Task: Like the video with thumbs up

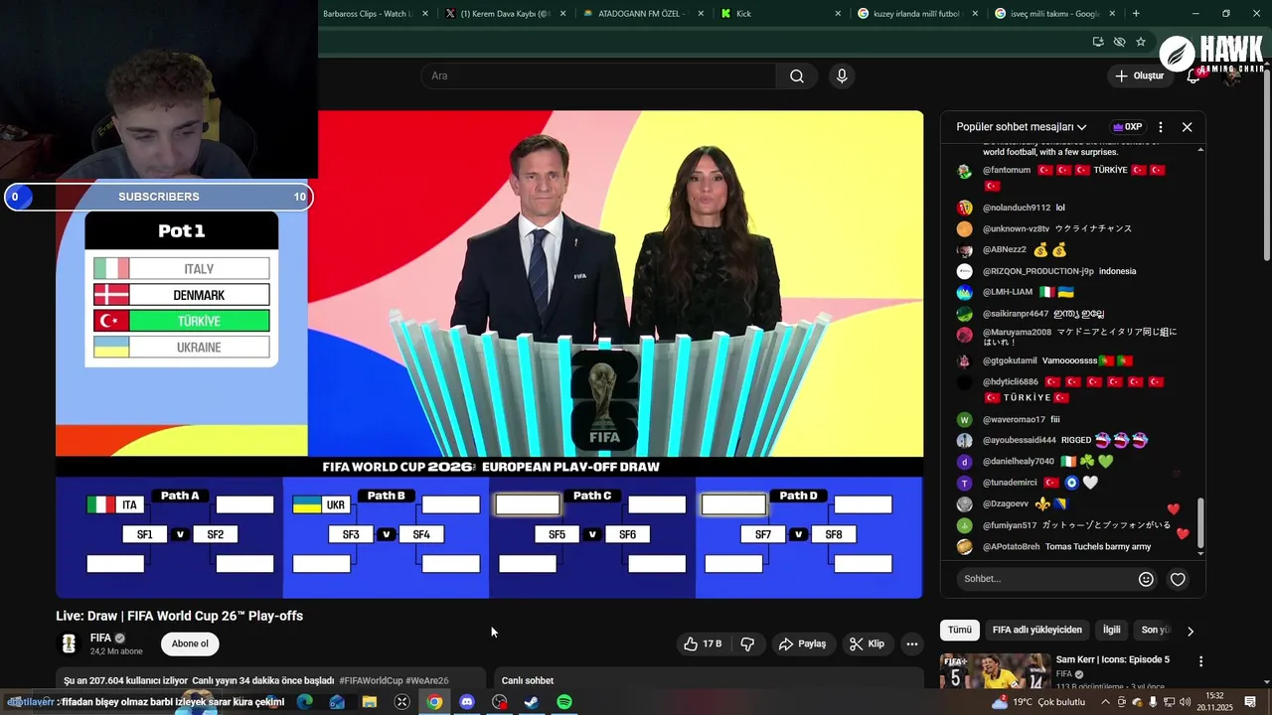Action: point(703,643)
